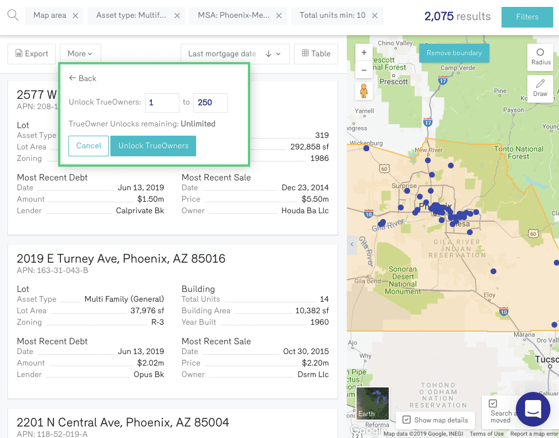Screen dimensions: 559x438
Task: Toggle the Show map details checkbox
Action: pyautogui.click(x=407, y=420)
